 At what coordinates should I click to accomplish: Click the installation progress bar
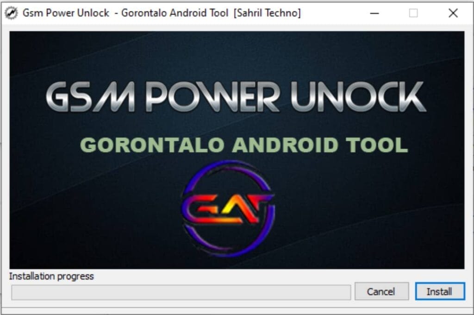(x=181, y=292)
